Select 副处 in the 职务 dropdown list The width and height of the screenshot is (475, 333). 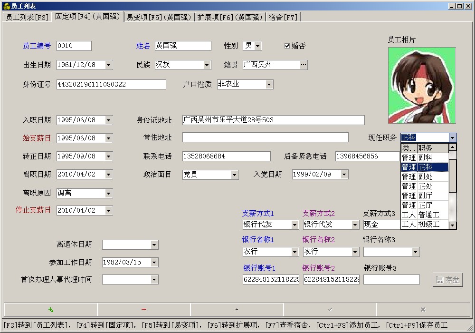[425, 176]
